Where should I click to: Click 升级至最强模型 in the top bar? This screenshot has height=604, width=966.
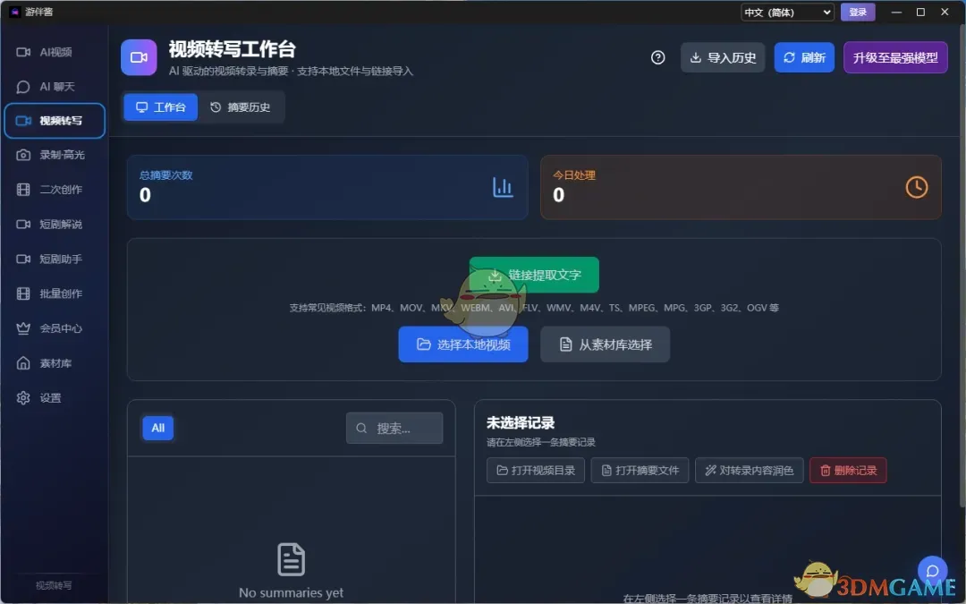click(x=895, y=57)
